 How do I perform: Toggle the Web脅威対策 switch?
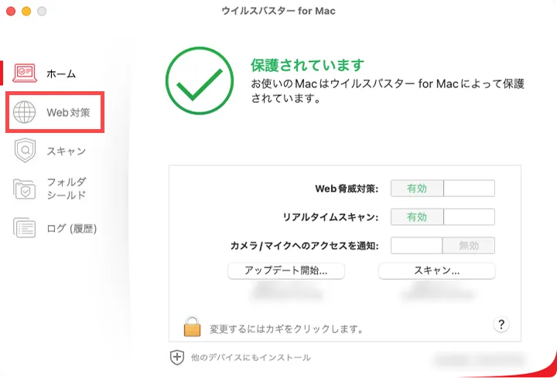(x=442, y=188)
